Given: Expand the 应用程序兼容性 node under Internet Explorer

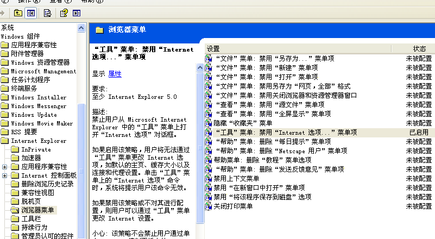Looking at the screenshot, I should tap(5, 167).
